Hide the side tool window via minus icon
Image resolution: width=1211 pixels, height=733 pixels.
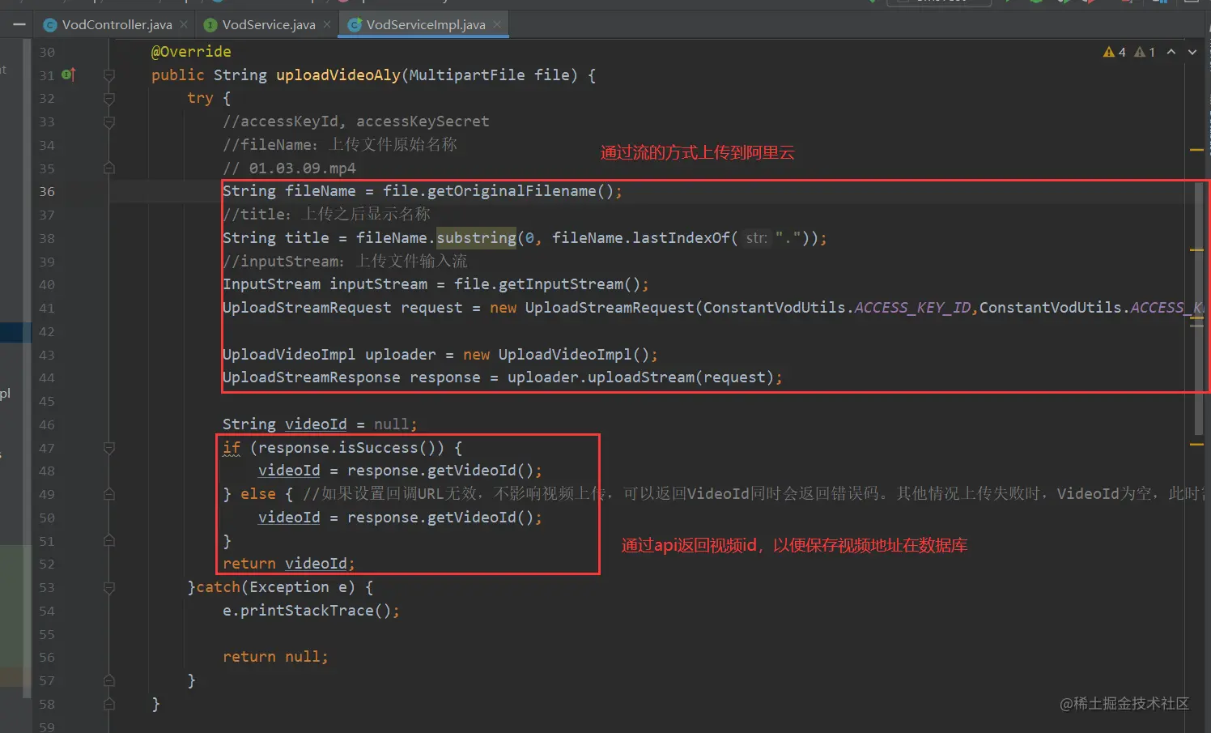pos(19,25)
